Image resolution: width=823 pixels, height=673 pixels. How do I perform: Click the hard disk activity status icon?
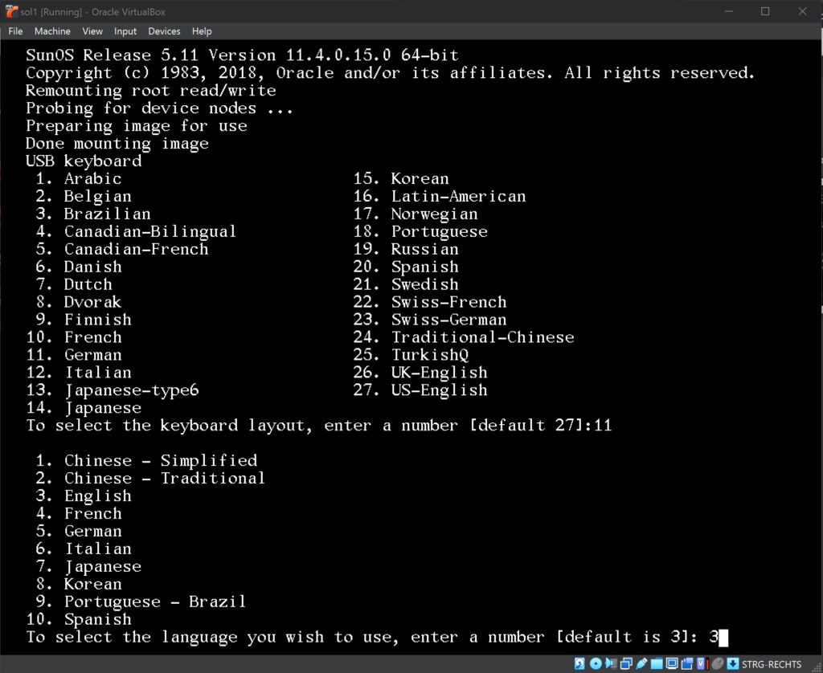(x=579, y=663)
